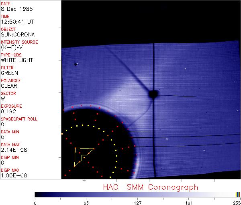The height and width of the screenshot is (205, 241).
Task: Click the color bar tick label 0
Action: click(x=35, y=203)
